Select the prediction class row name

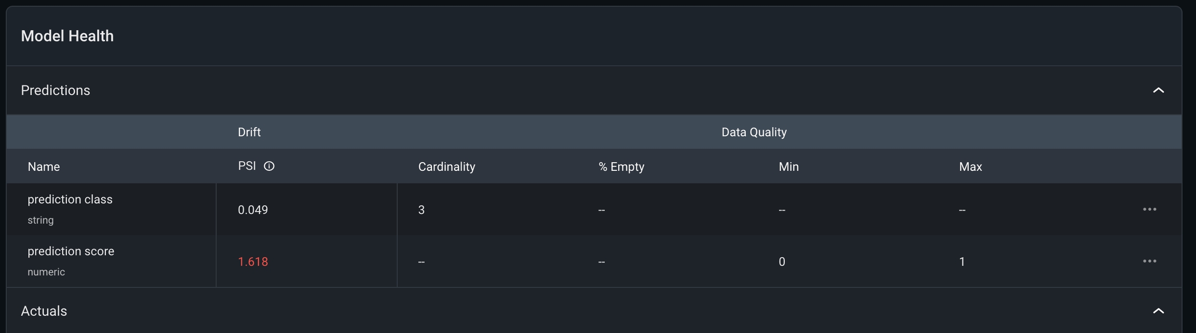[70, 200]
